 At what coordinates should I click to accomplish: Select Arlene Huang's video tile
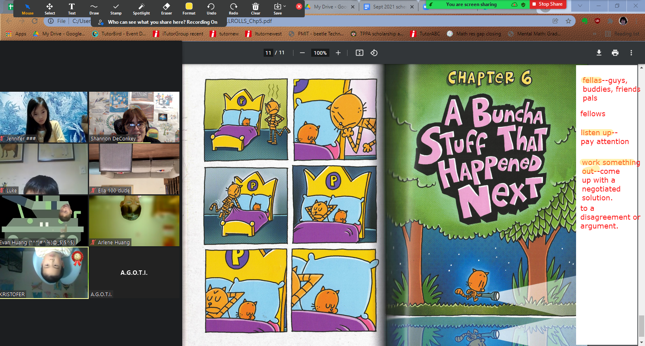click(134, 221)
